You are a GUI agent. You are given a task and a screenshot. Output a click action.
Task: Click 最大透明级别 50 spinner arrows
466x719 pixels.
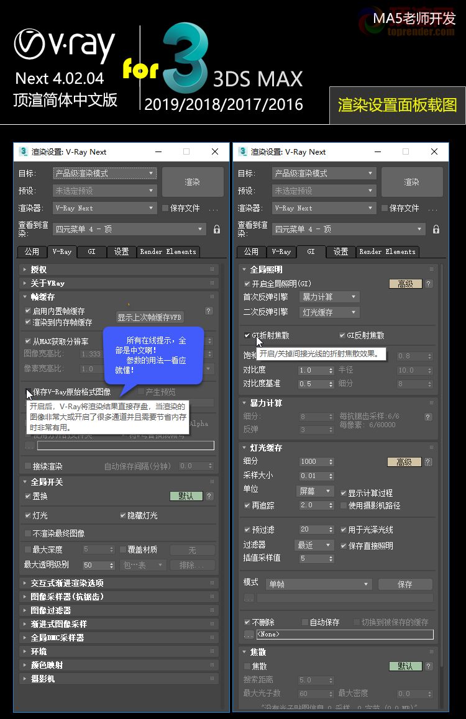(111, 566)
